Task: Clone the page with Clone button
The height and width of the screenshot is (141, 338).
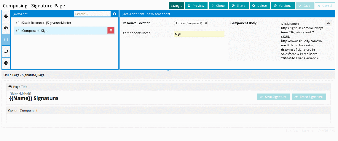Action: [218, 6]
